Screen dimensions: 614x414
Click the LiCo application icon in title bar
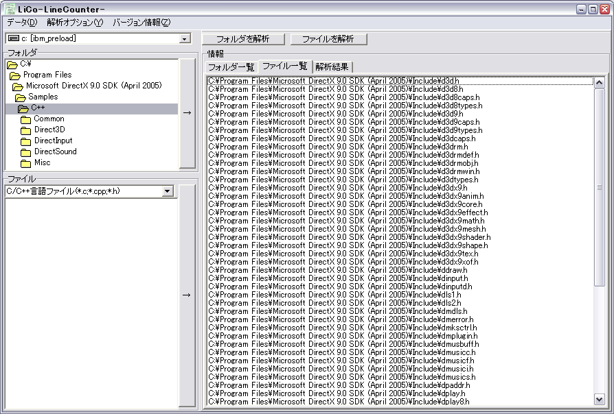(x=10, y=9)
